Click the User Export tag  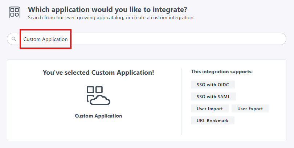click(250, 108)
